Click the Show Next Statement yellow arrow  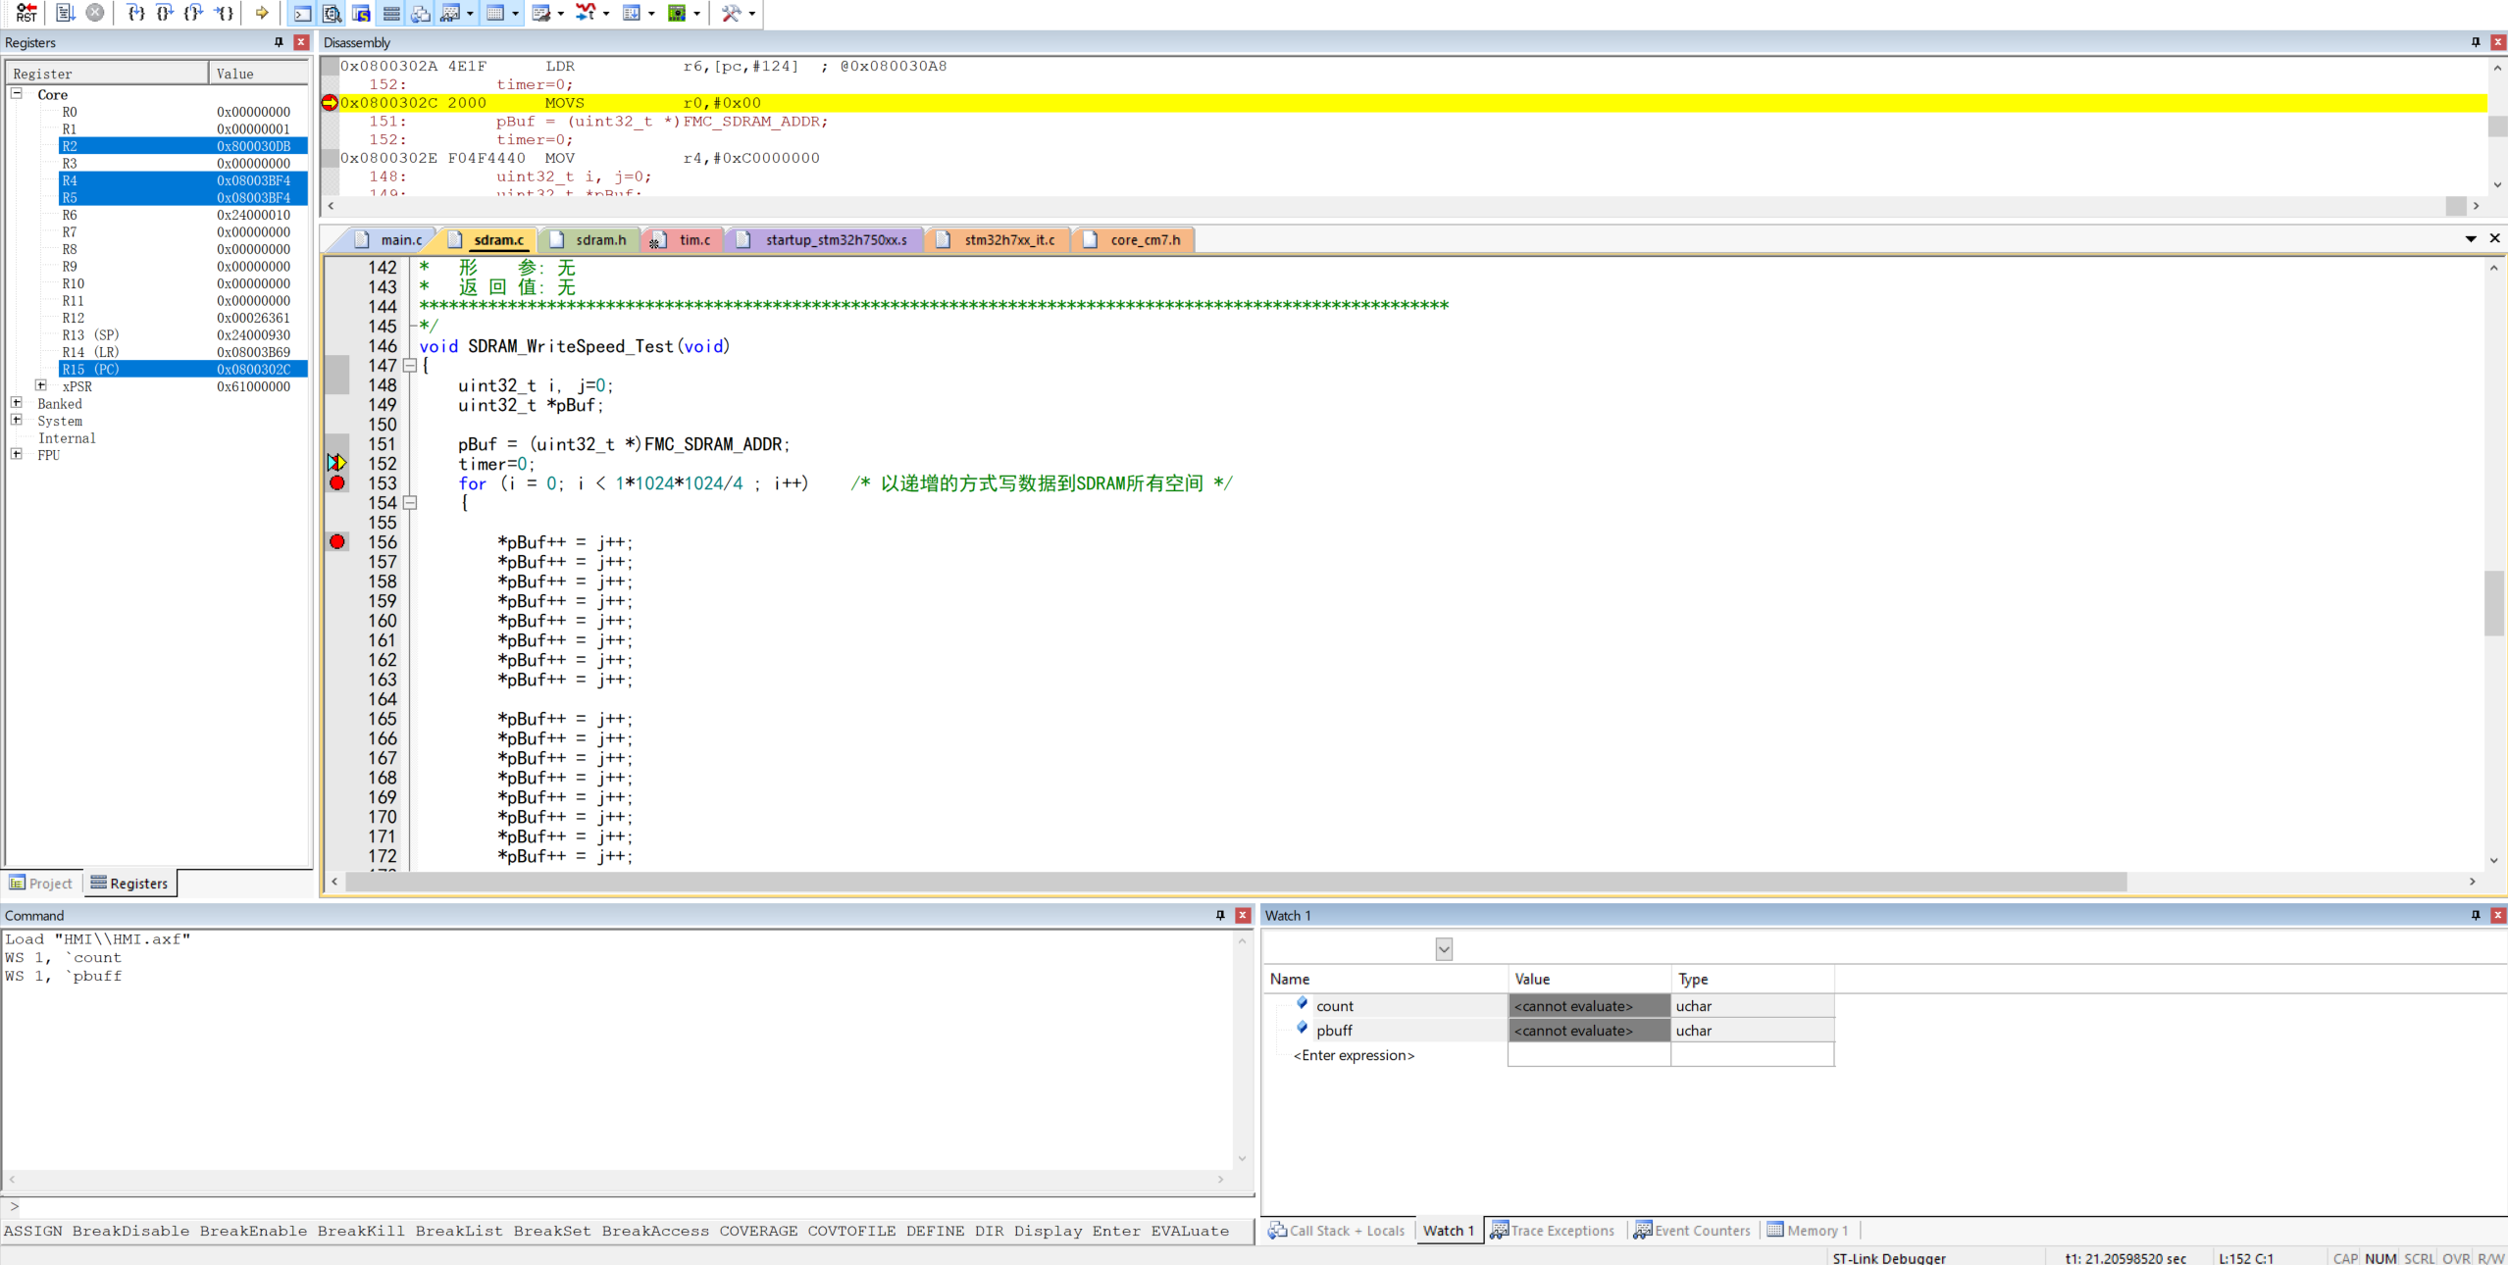pos(262,13)
